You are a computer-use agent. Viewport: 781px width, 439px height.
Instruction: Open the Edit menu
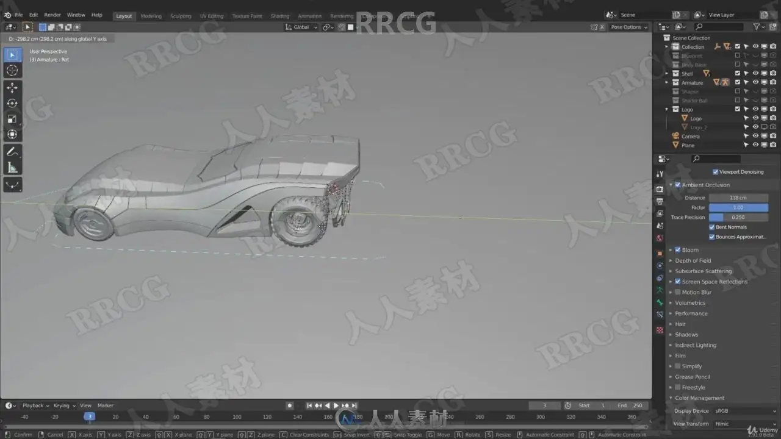34,15
